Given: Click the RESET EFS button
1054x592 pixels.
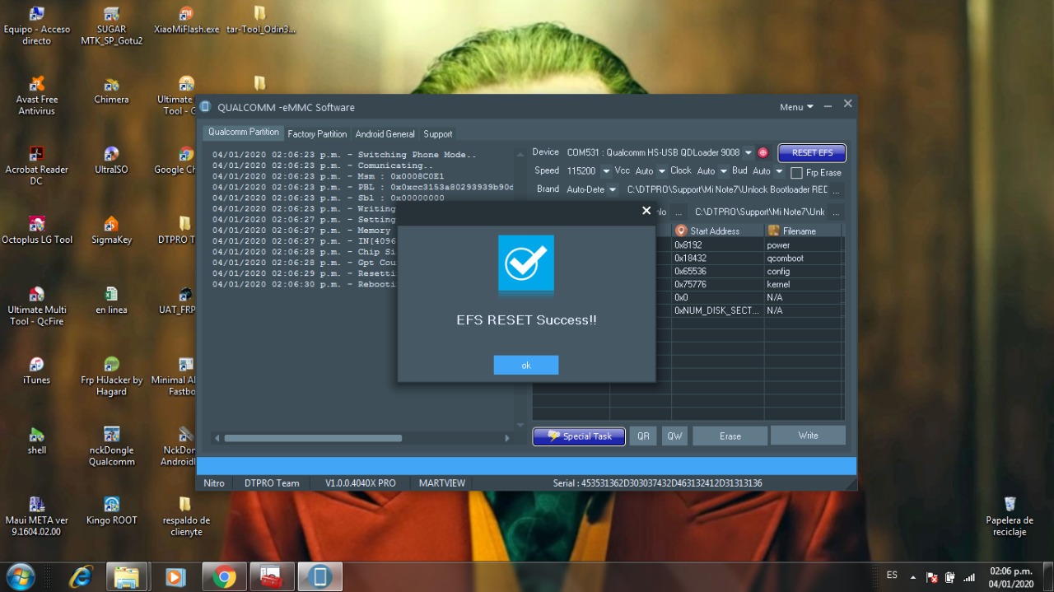Looking at the screenshot, I should tap(812, 152).
